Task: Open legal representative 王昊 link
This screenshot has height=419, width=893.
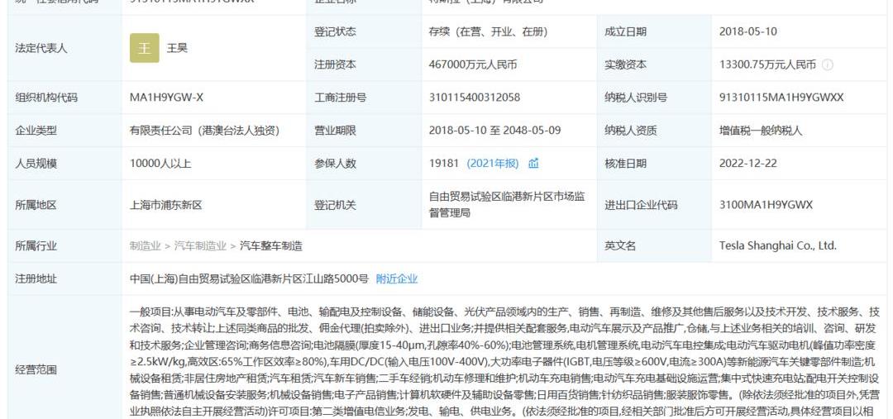Action: tap(177, 49)
